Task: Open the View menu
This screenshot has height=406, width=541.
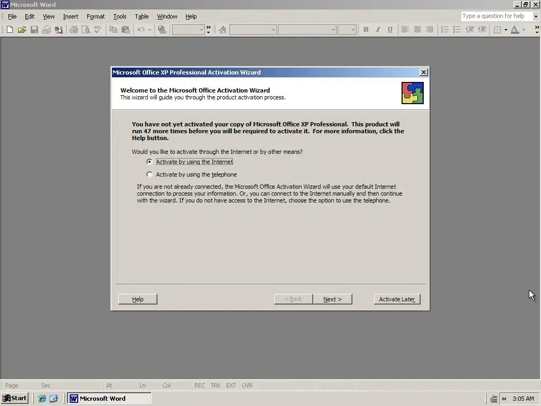Action: coord(49,16)
